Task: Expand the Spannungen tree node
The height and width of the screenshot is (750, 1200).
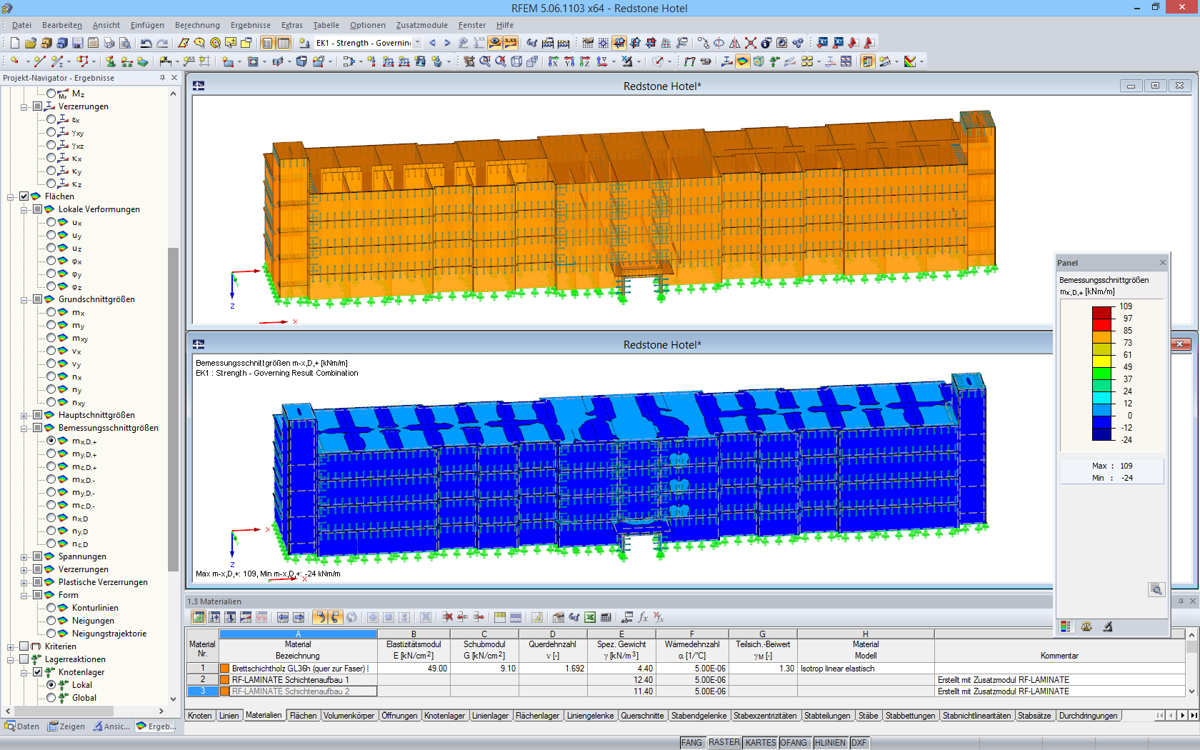Action: click(26, 556)
